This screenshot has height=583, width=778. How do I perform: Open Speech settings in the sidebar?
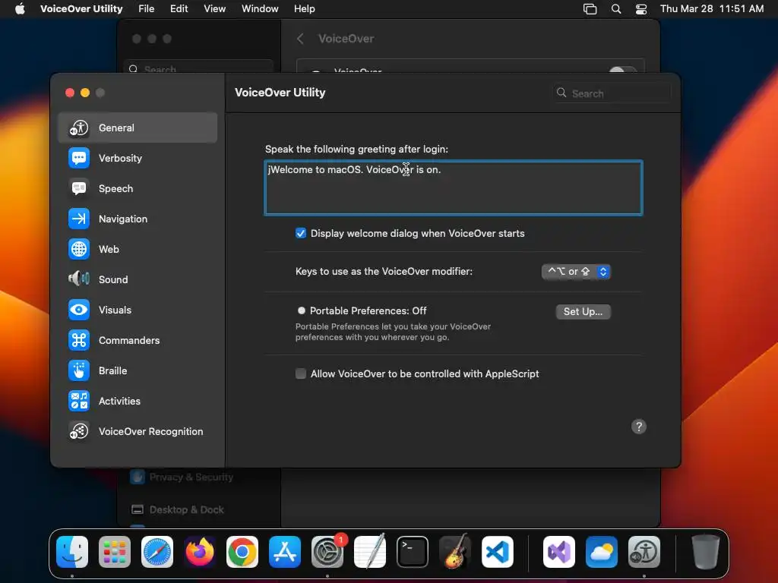pos(138,188)
